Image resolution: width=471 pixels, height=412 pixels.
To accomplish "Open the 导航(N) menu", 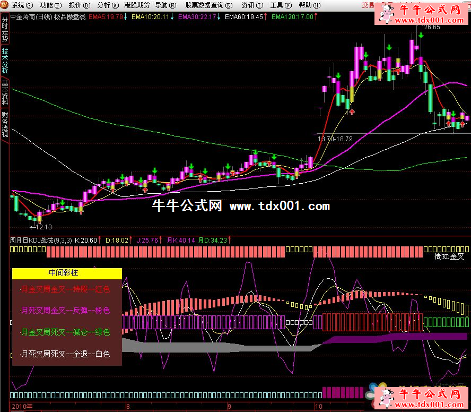I will [165, 5].
